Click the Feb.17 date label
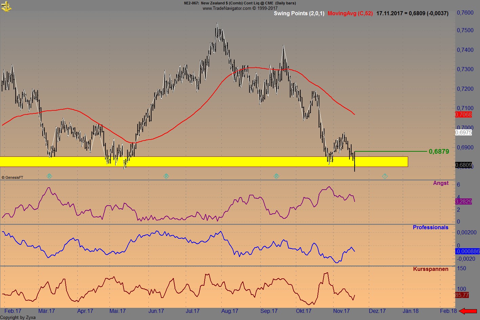 13,311
